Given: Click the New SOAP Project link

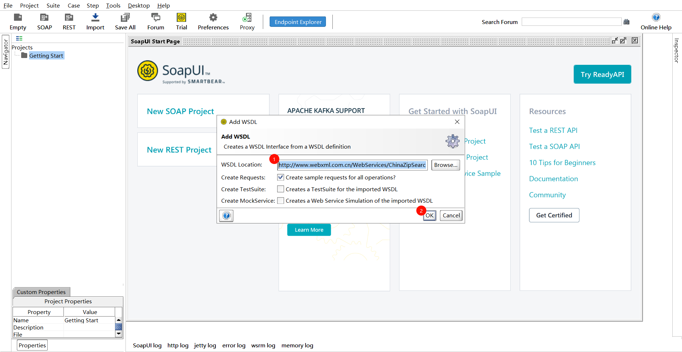Looking at the screenshot, I should click(180, 111).
